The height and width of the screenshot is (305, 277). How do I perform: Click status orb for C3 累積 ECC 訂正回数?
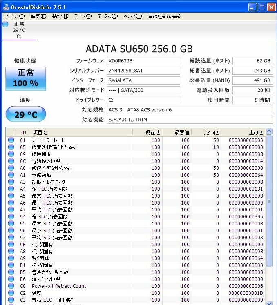point(11,300)
